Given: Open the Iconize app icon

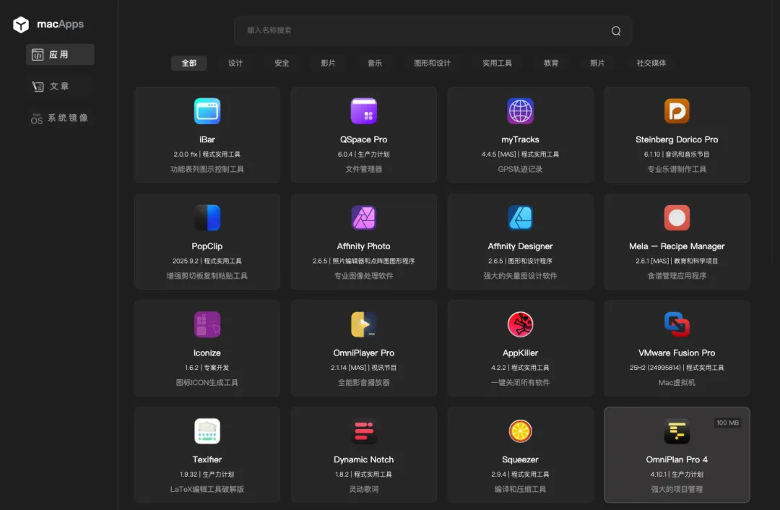Looking at the screenshot, I should pyautogui.click(x=207, y=324).
